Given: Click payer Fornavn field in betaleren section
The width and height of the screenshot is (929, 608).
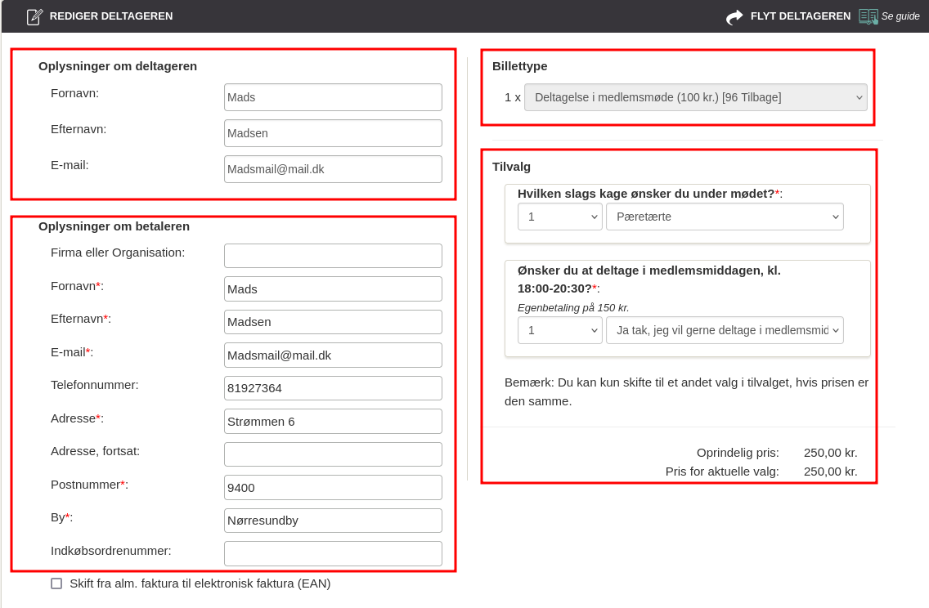Looking at the screenshot, I should click(333, 289).
